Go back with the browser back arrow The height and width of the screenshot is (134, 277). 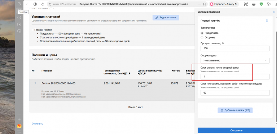(27, 4)
